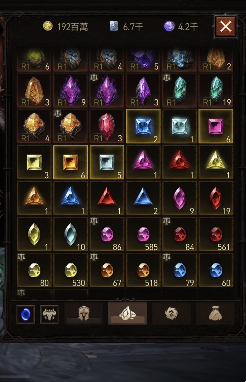Select the red R1 legendary gem with count 3
The width and height of the screenshot is (246, 382).
click(107, 126)
